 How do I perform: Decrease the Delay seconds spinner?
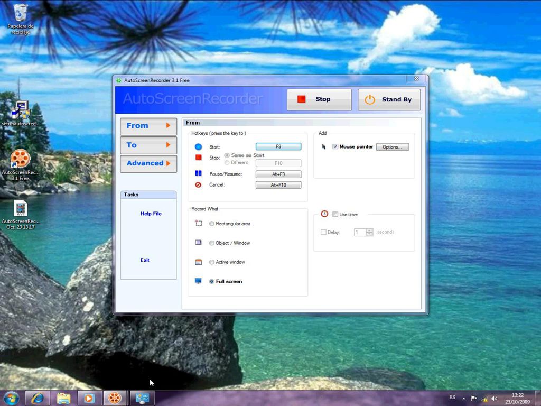(369, 234)
